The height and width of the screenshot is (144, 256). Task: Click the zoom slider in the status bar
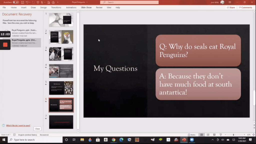pyautogui.click(x=233, y=135)
